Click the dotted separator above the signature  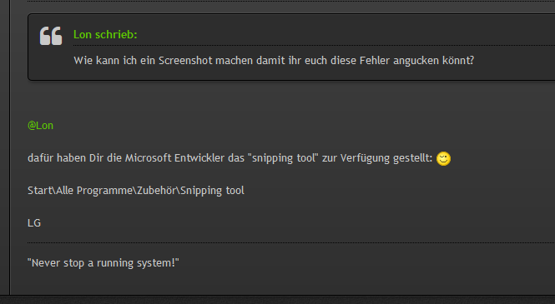tap(291, 243)
